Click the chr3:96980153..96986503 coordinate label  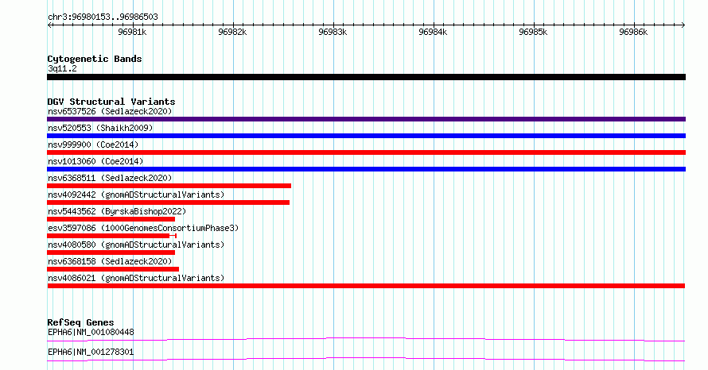click(103, 17)
